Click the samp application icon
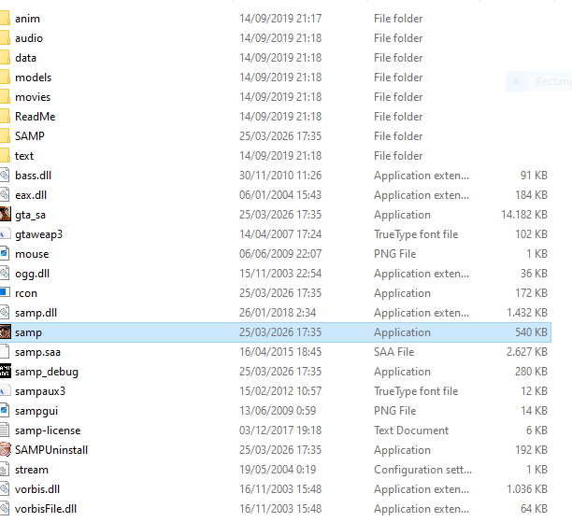572x522 pixels. (x=5, y=332)
